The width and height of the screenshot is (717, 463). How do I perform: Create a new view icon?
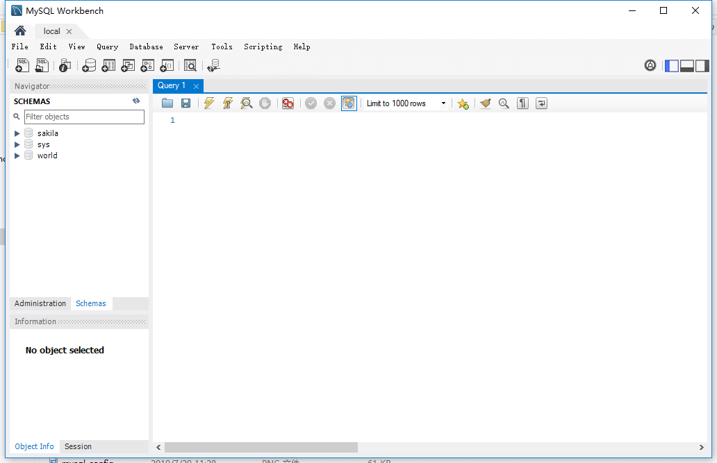click(x=128, y=65)
